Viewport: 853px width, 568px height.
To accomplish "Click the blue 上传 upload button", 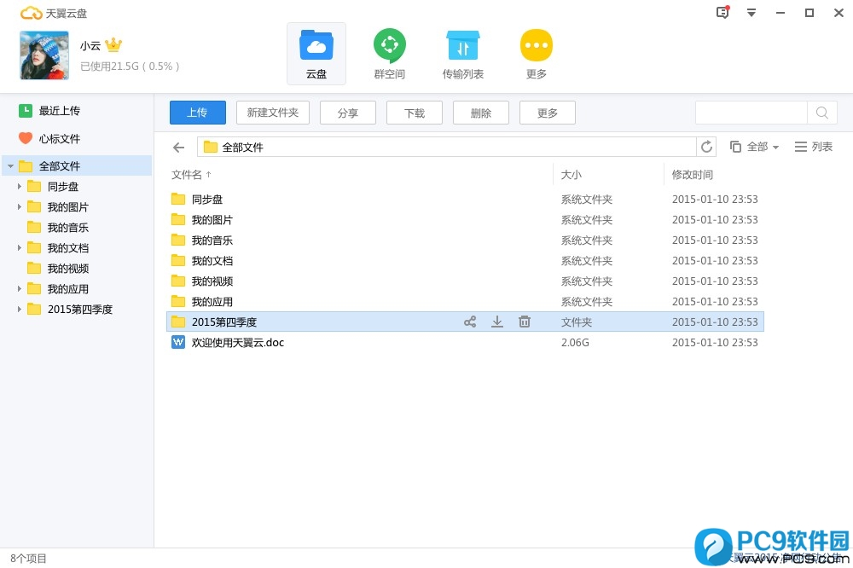I will (x=198, y=113).
